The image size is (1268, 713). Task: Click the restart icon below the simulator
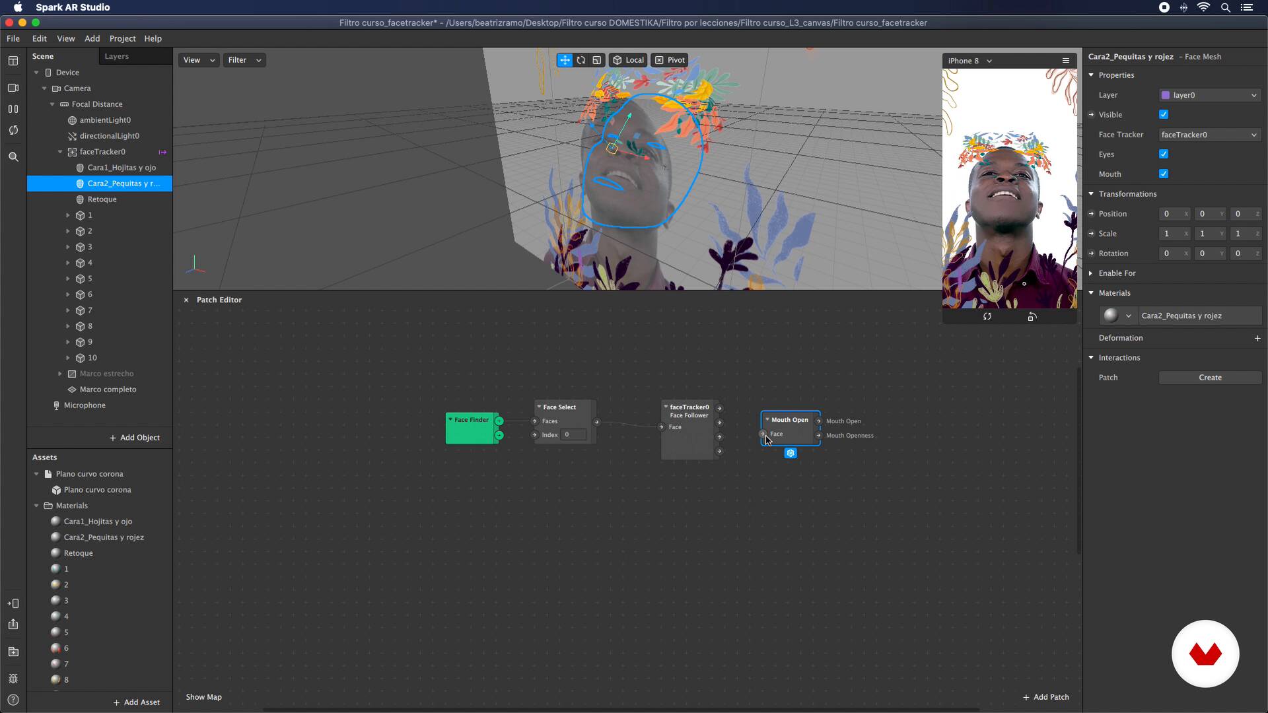point(987,317)
